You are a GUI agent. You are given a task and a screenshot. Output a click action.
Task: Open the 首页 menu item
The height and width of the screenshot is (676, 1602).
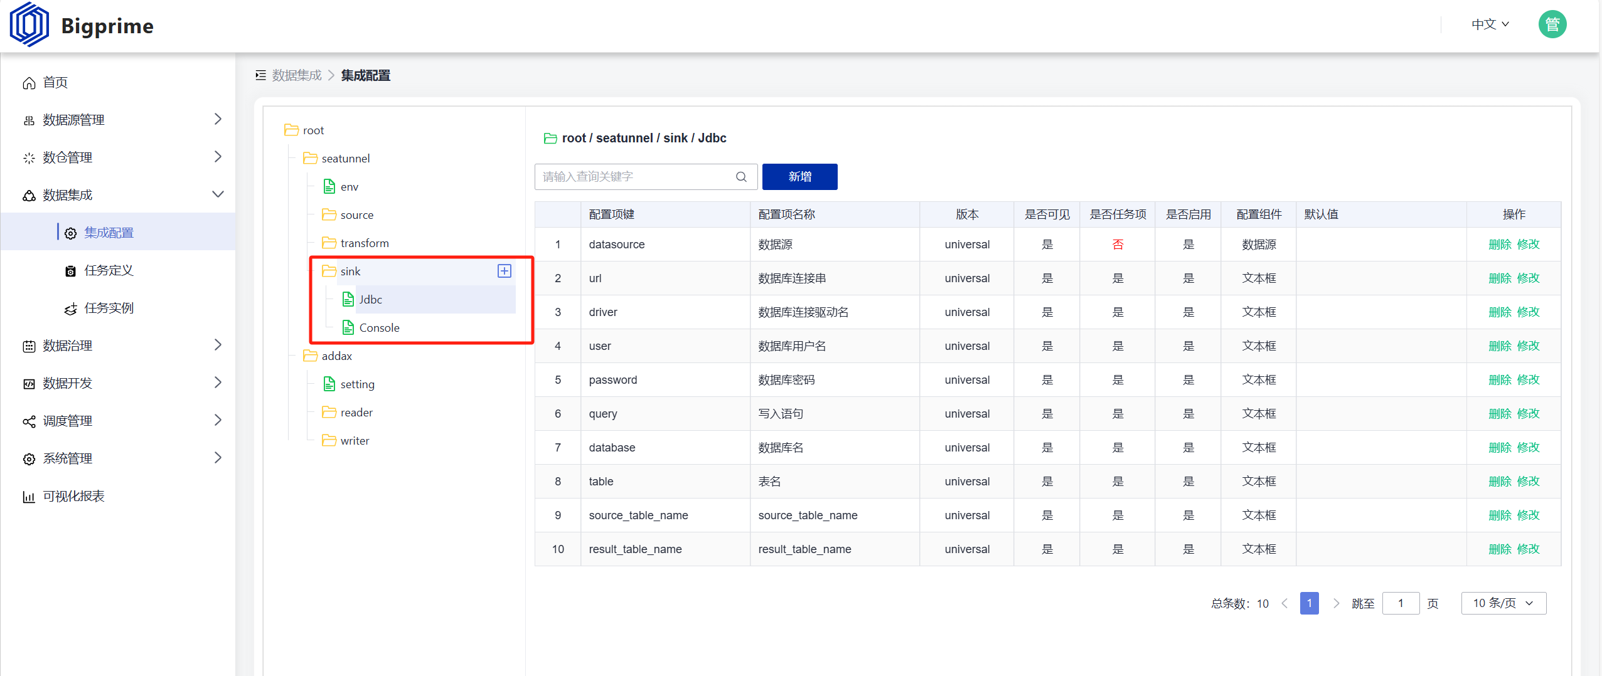click(118, 83)
